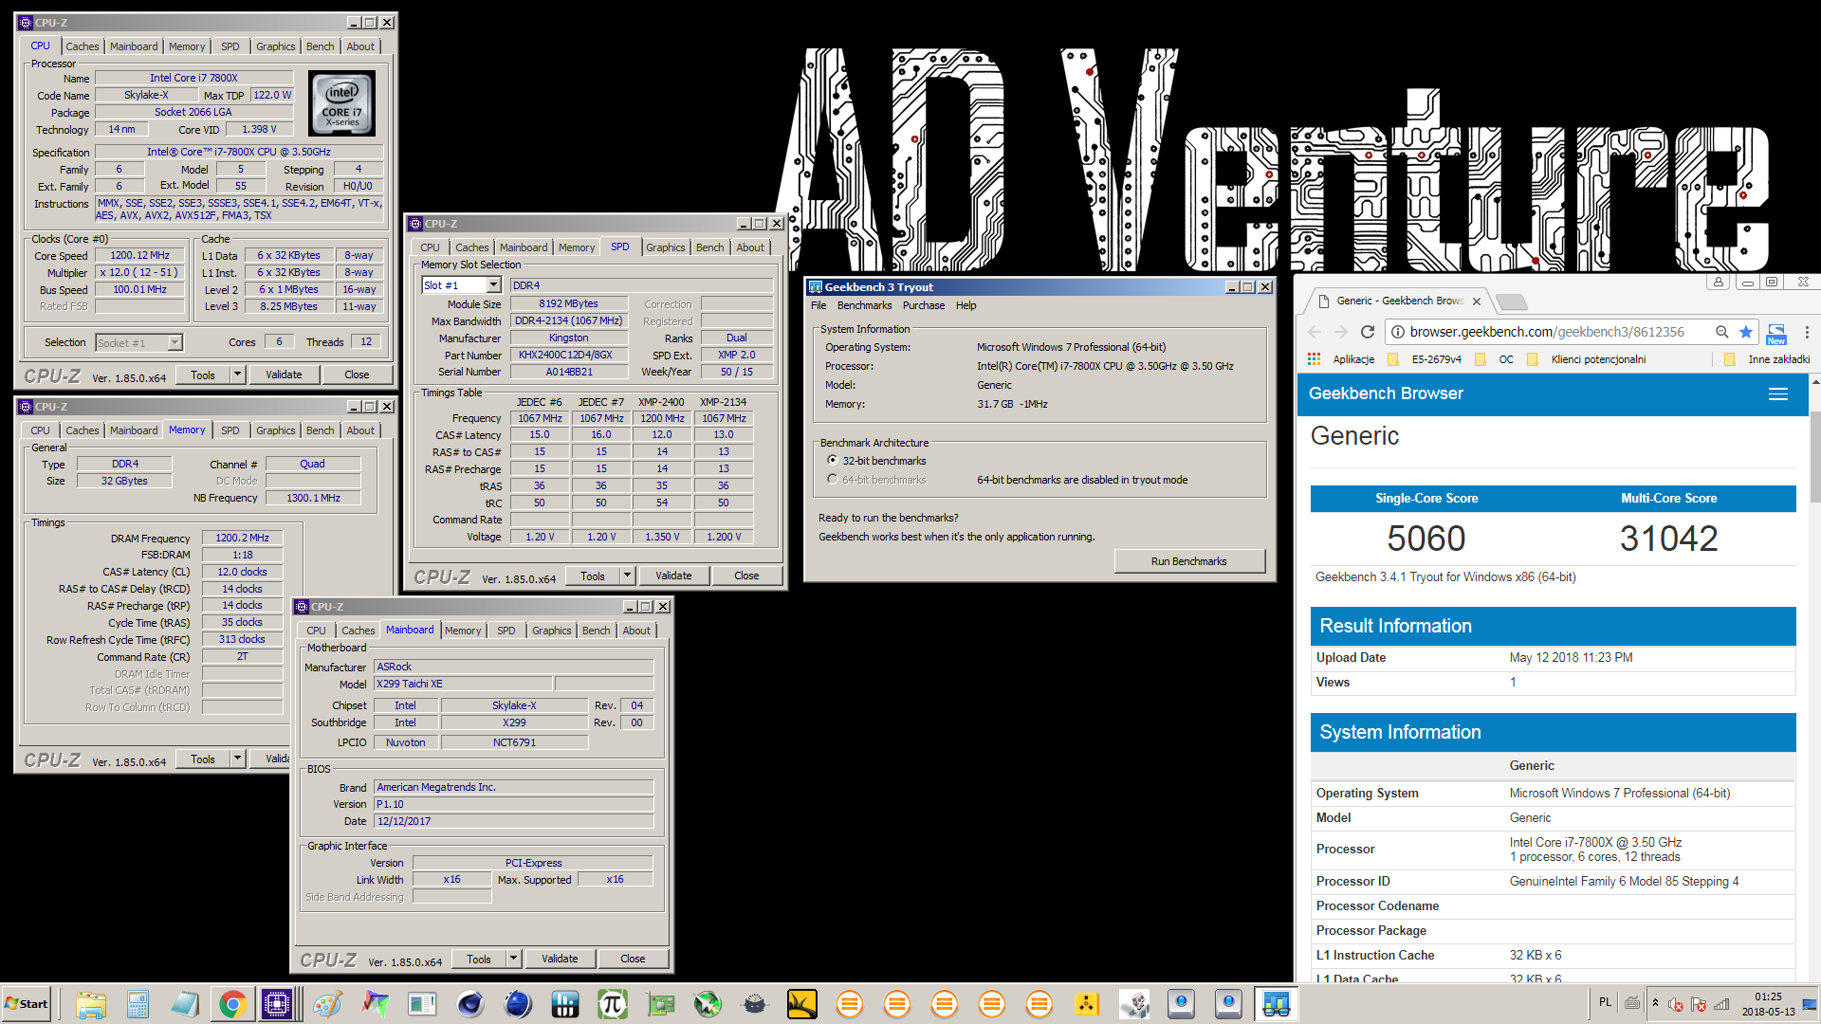Open the Klienci potencjonalni bookmark folder
The width and height of the screenshot is (1821, 1024).
[x=1587, y=359]
